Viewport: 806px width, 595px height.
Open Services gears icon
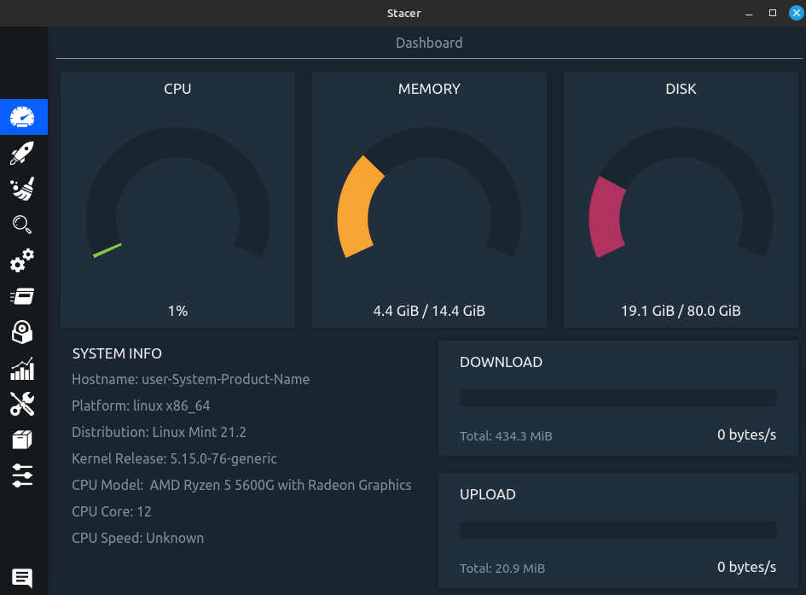(x=22, y=260)
